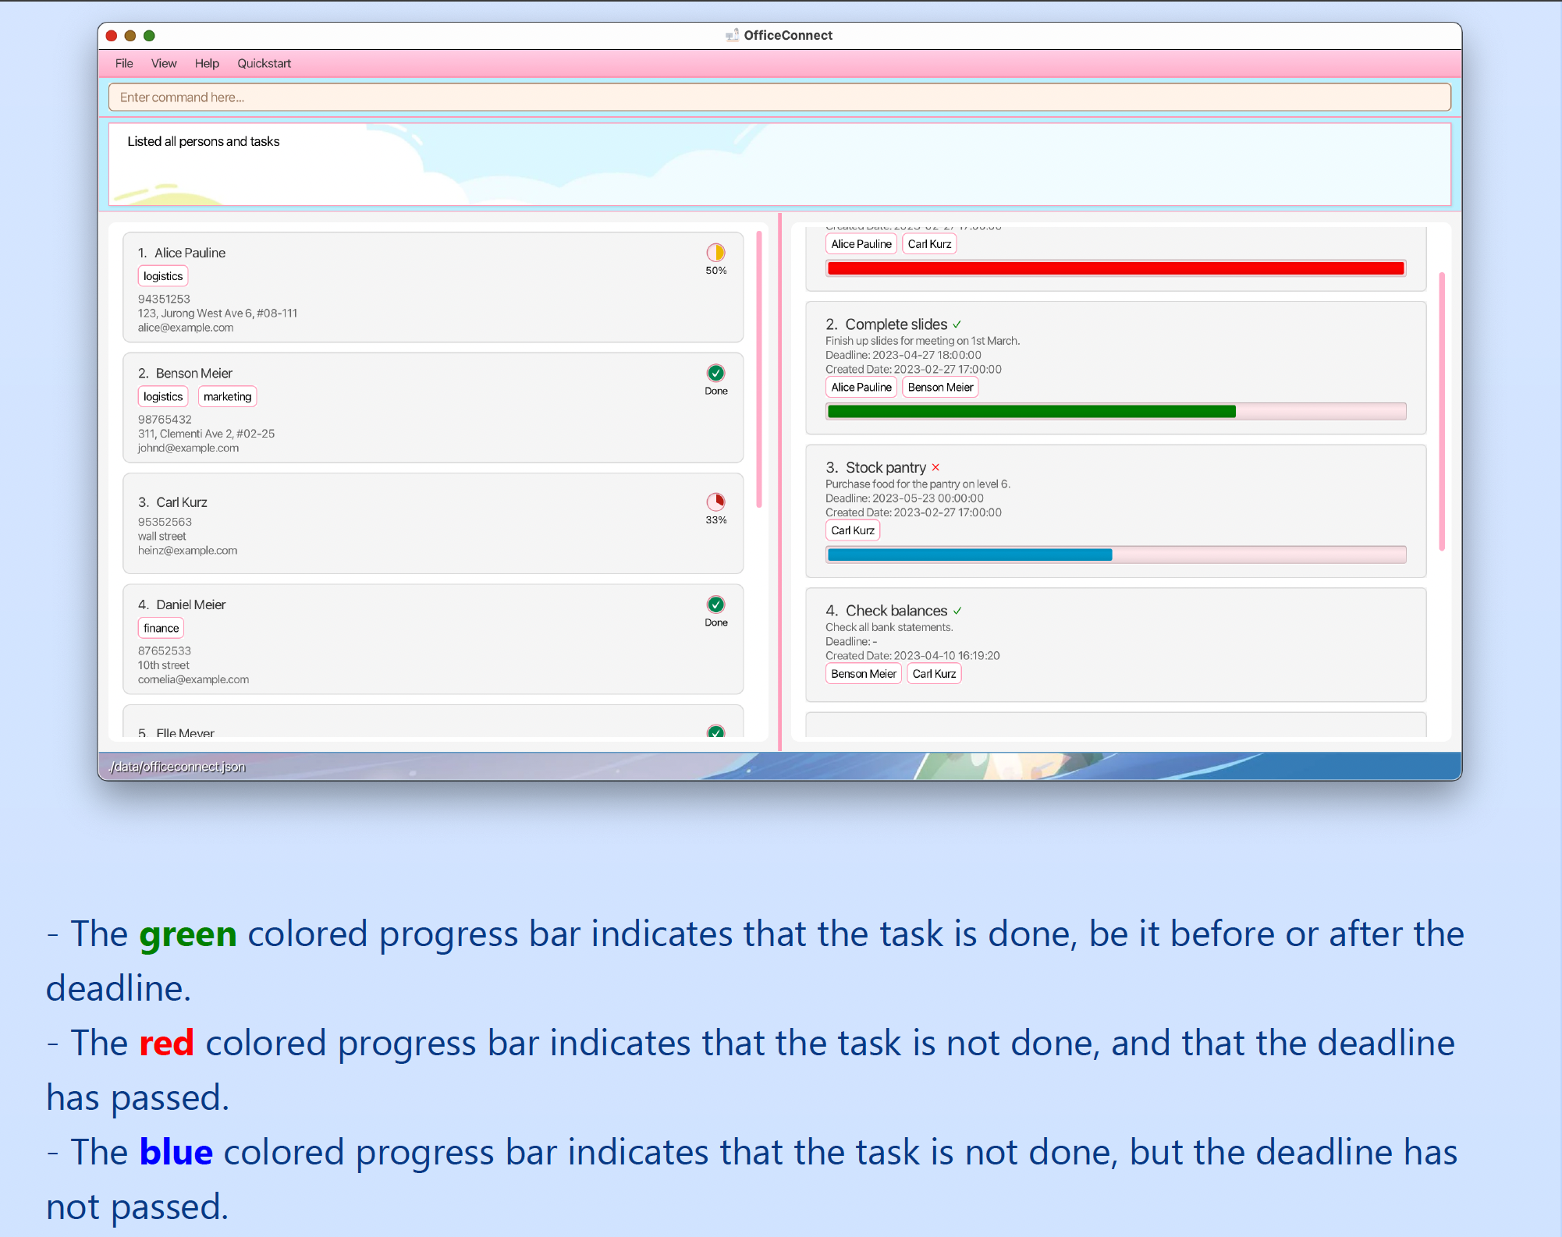Click Carl Kurz's 33% progress pie icon

(x=715, y=502)
